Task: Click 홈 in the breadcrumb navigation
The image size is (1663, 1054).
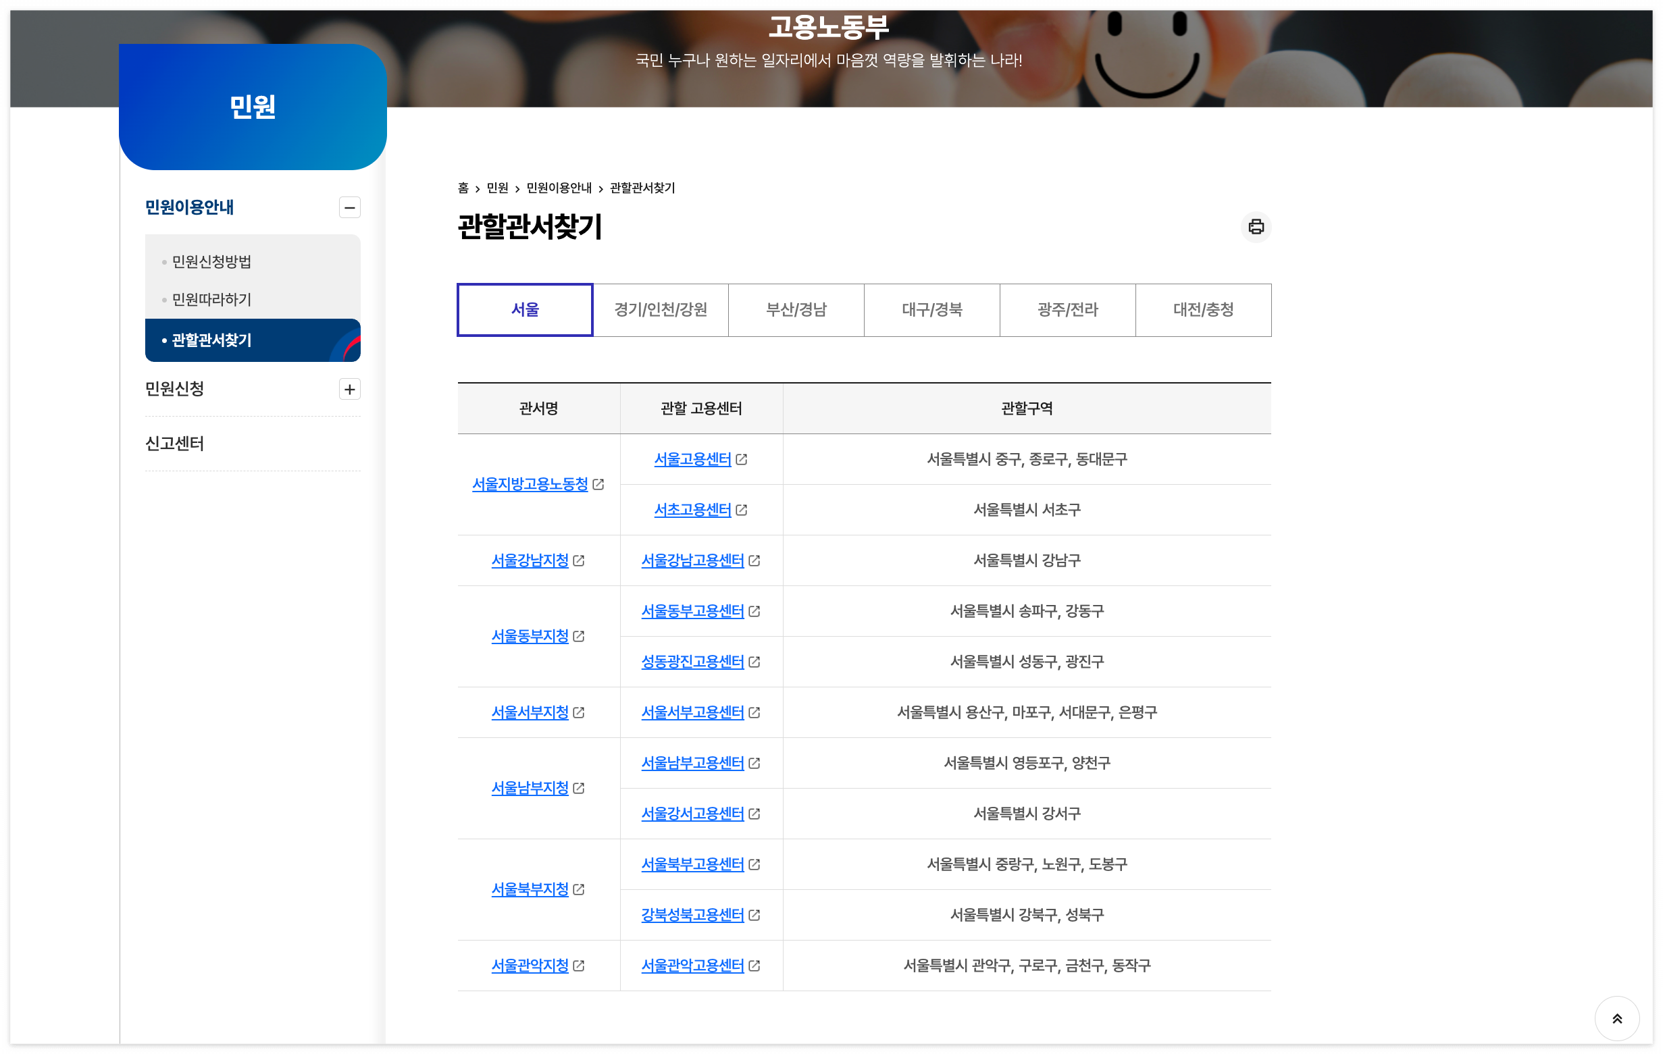Action: (x=463, y=188)
